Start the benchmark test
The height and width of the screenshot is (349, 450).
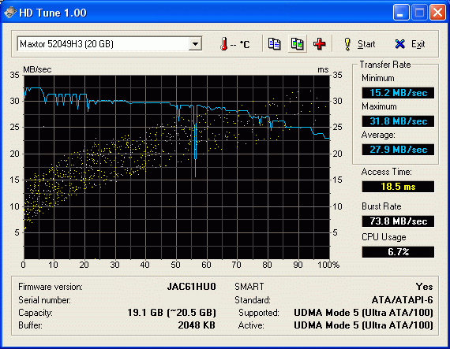point(359,44)
